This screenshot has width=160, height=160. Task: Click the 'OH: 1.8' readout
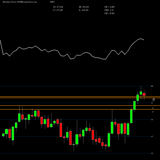pos(109,10)
